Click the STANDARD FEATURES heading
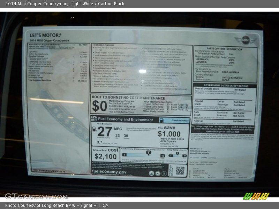This screenshot has height=209, width=279. pyautogui.click(x=104, y=45)
